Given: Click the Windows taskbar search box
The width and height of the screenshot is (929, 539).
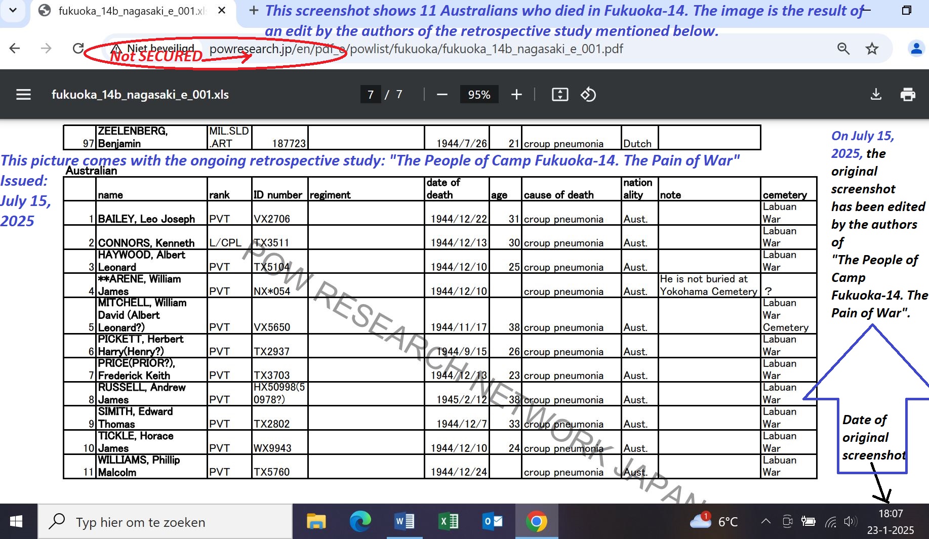Looking at the screenshot, I should coord(166,522).
